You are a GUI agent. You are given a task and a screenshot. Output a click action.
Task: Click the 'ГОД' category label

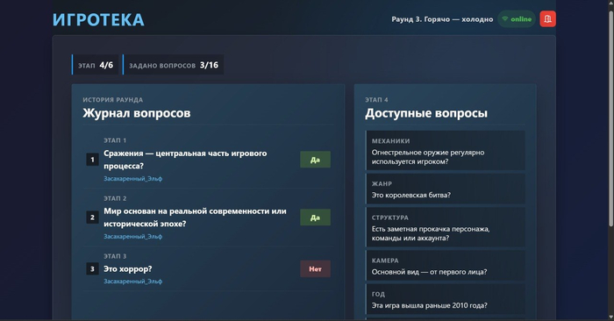tap(378, 294)
